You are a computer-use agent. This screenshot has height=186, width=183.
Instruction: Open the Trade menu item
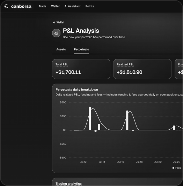pyautogui.click(x=42, y=6)
